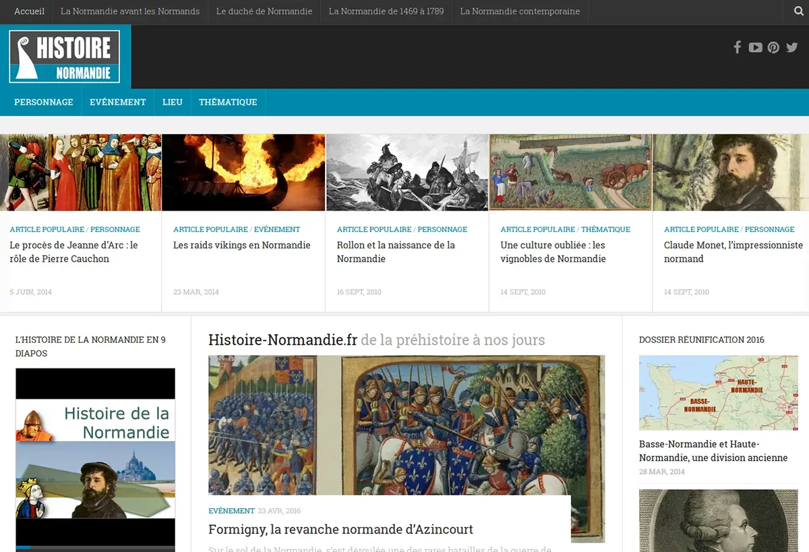The width and height of the screenshot is (809, 552).
Task: Open La Normandie avant les Normands
Action: (x=130, y=11)
